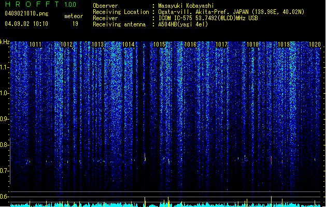Click the kHz axis unit label
Viewport: 326px width, 207px height.
[5, 42]
